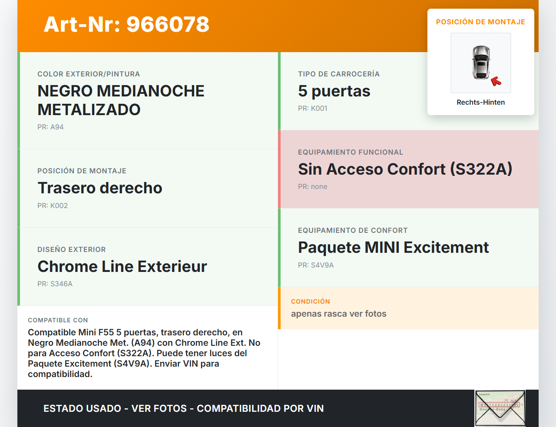
Task: Open the VIN envelope thumbnail in footer
Action: coord(500,408)
